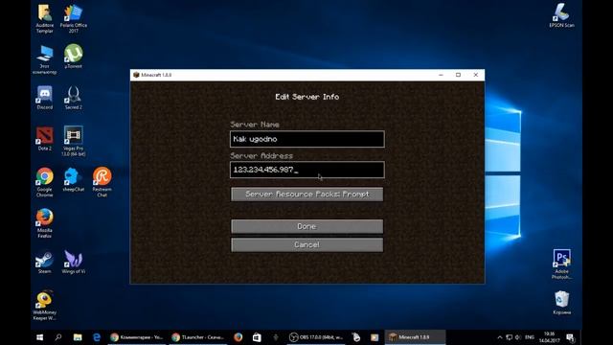
Task: Maximize the Minecraft 1.8.9 window
Action: coord(458,75)
